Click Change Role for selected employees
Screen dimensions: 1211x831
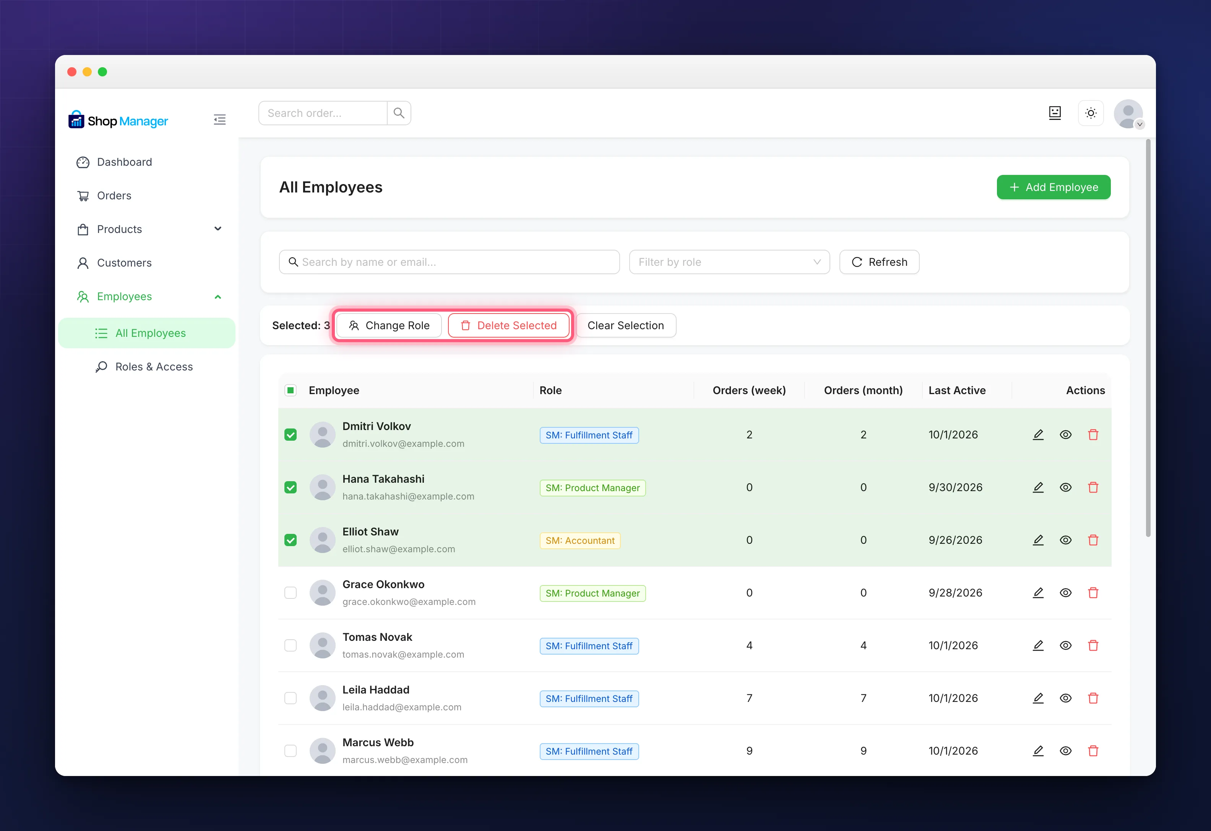[389, 325]
